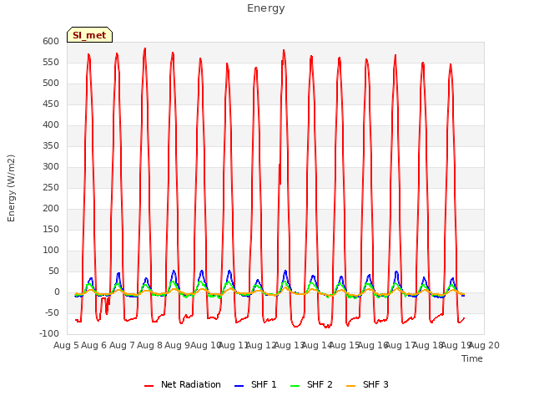
Task: Click the Energy chart title
Action: tap(266, 8)
